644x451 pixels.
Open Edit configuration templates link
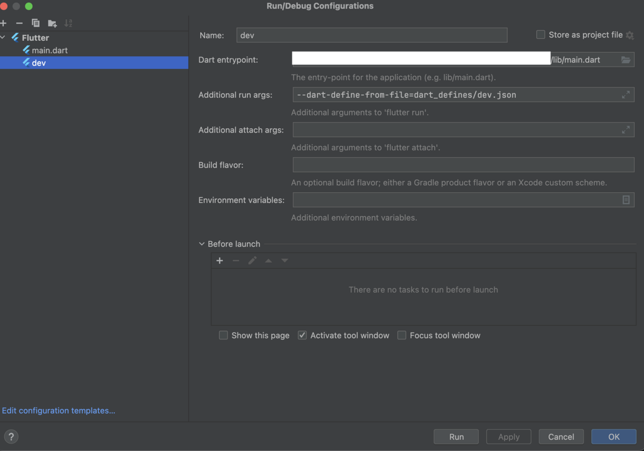(x=58, y=411)
